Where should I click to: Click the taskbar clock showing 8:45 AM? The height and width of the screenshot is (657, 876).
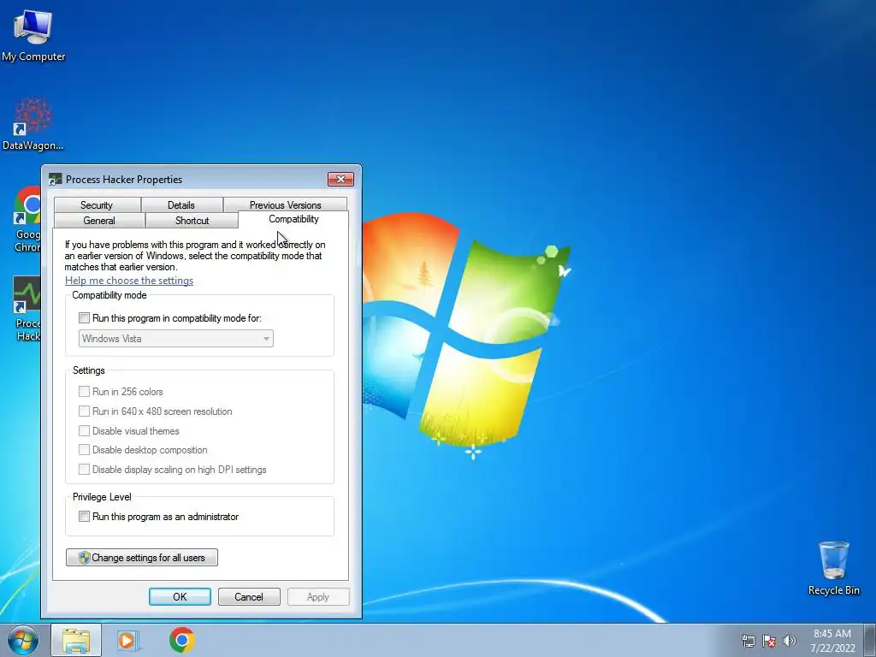pos(832,641)
